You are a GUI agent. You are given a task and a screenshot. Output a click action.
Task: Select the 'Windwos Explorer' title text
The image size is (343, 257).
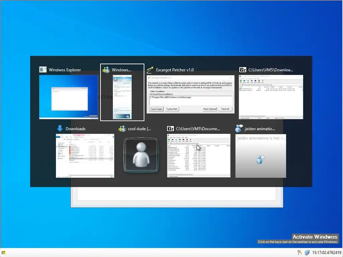tap(65, 70)
